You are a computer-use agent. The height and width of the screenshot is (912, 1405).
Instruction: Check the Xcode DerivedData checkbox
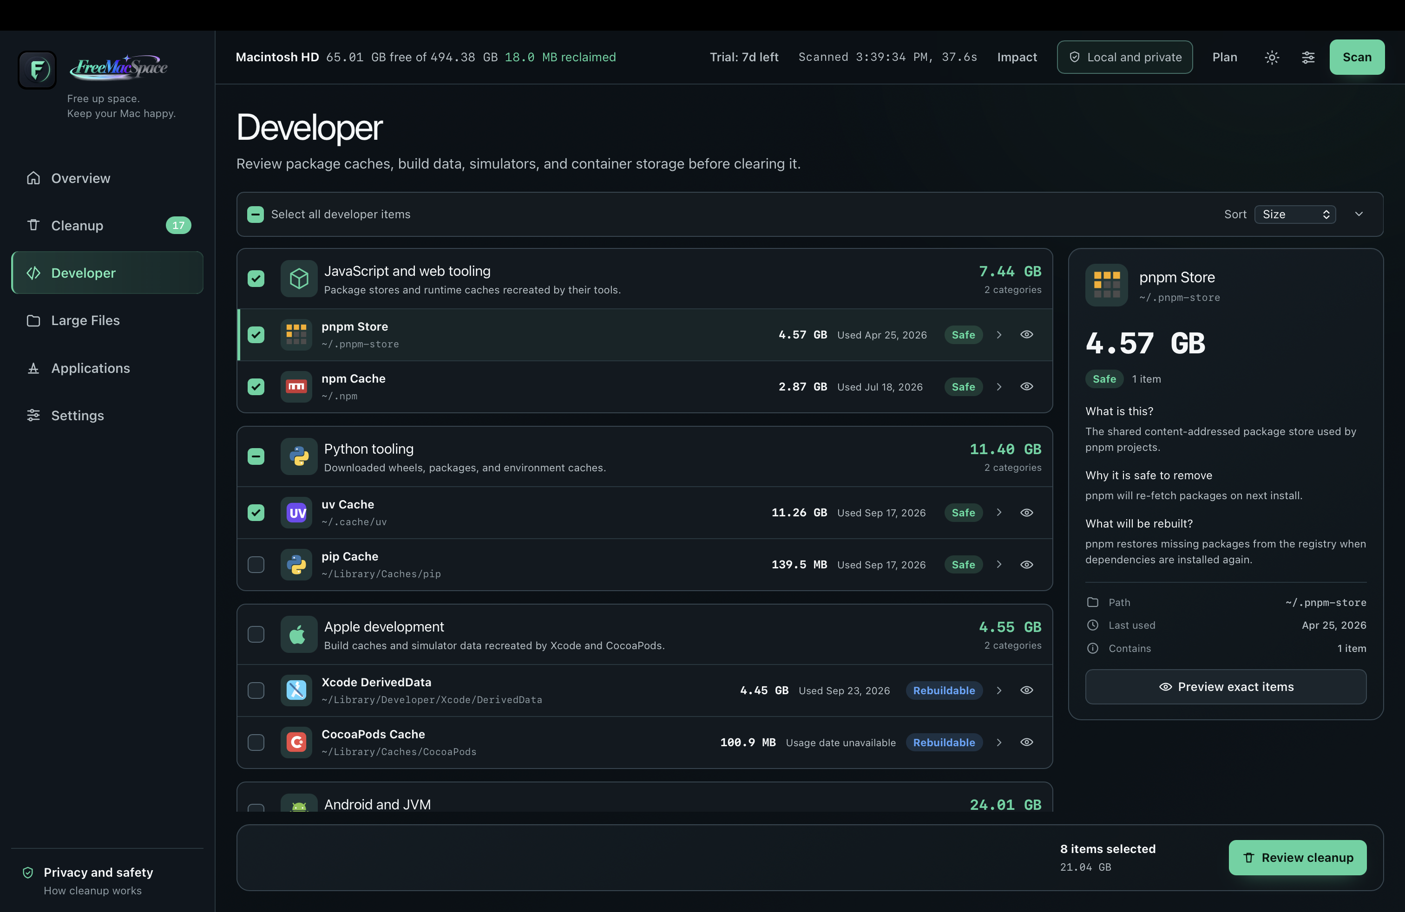point(256,690)
